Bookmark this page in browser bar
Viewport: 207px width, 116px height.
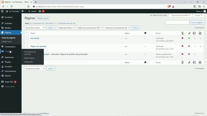[x=28, y=6]
